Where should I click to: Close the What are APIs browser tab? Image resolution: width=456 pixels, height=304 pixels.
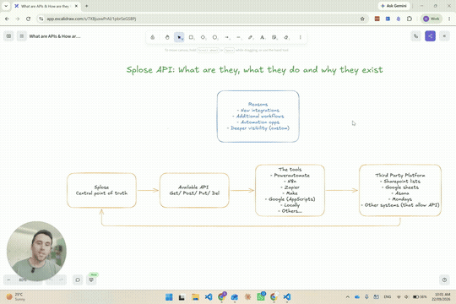(76, 6)
